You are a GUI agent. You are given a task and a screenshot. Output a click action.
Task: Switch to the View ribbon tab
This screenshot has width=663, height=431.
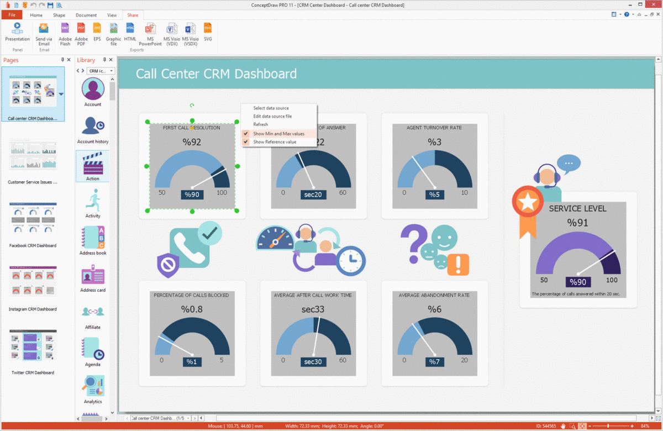(x=112, y=15)
